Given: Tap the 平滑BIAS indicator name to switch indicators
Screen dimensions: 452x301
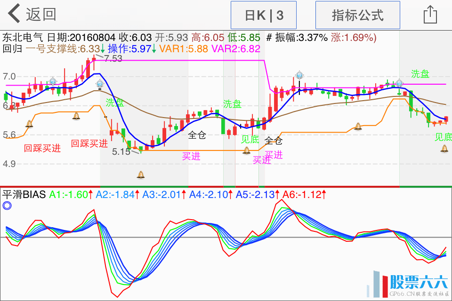Looking at the screenshot, I should 24,194.
